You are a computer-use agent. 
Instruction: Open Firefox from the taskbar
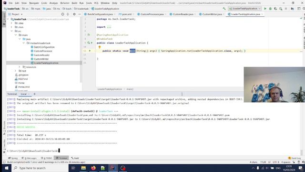[x=93, y=168]
